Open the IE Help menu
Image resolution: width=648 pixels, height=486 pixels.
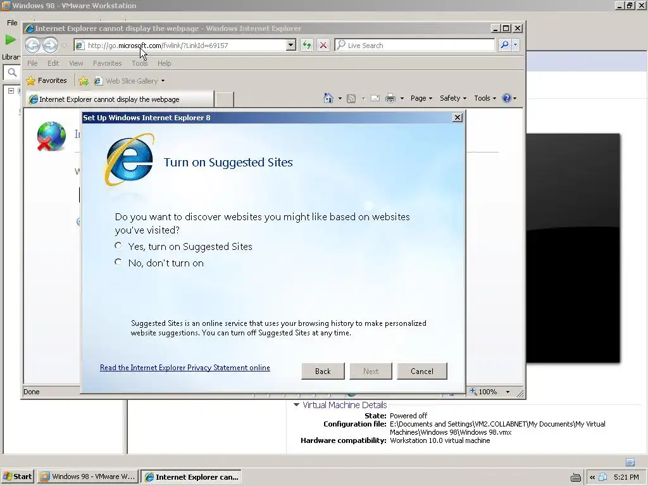164,63
